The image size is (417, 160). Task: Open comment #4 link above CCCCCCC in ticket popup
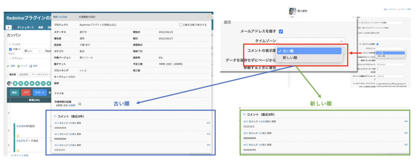click(x=208, y=145)
